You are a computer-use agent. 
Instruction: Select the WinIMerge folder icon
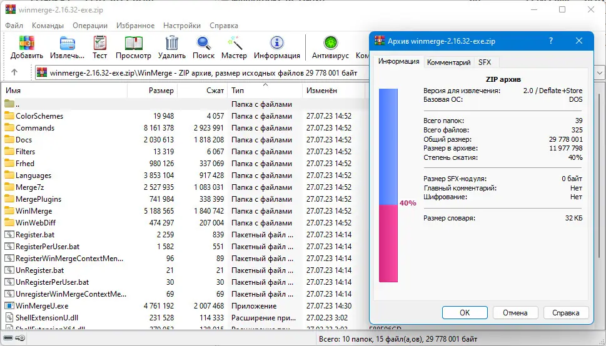click(9, 211)
